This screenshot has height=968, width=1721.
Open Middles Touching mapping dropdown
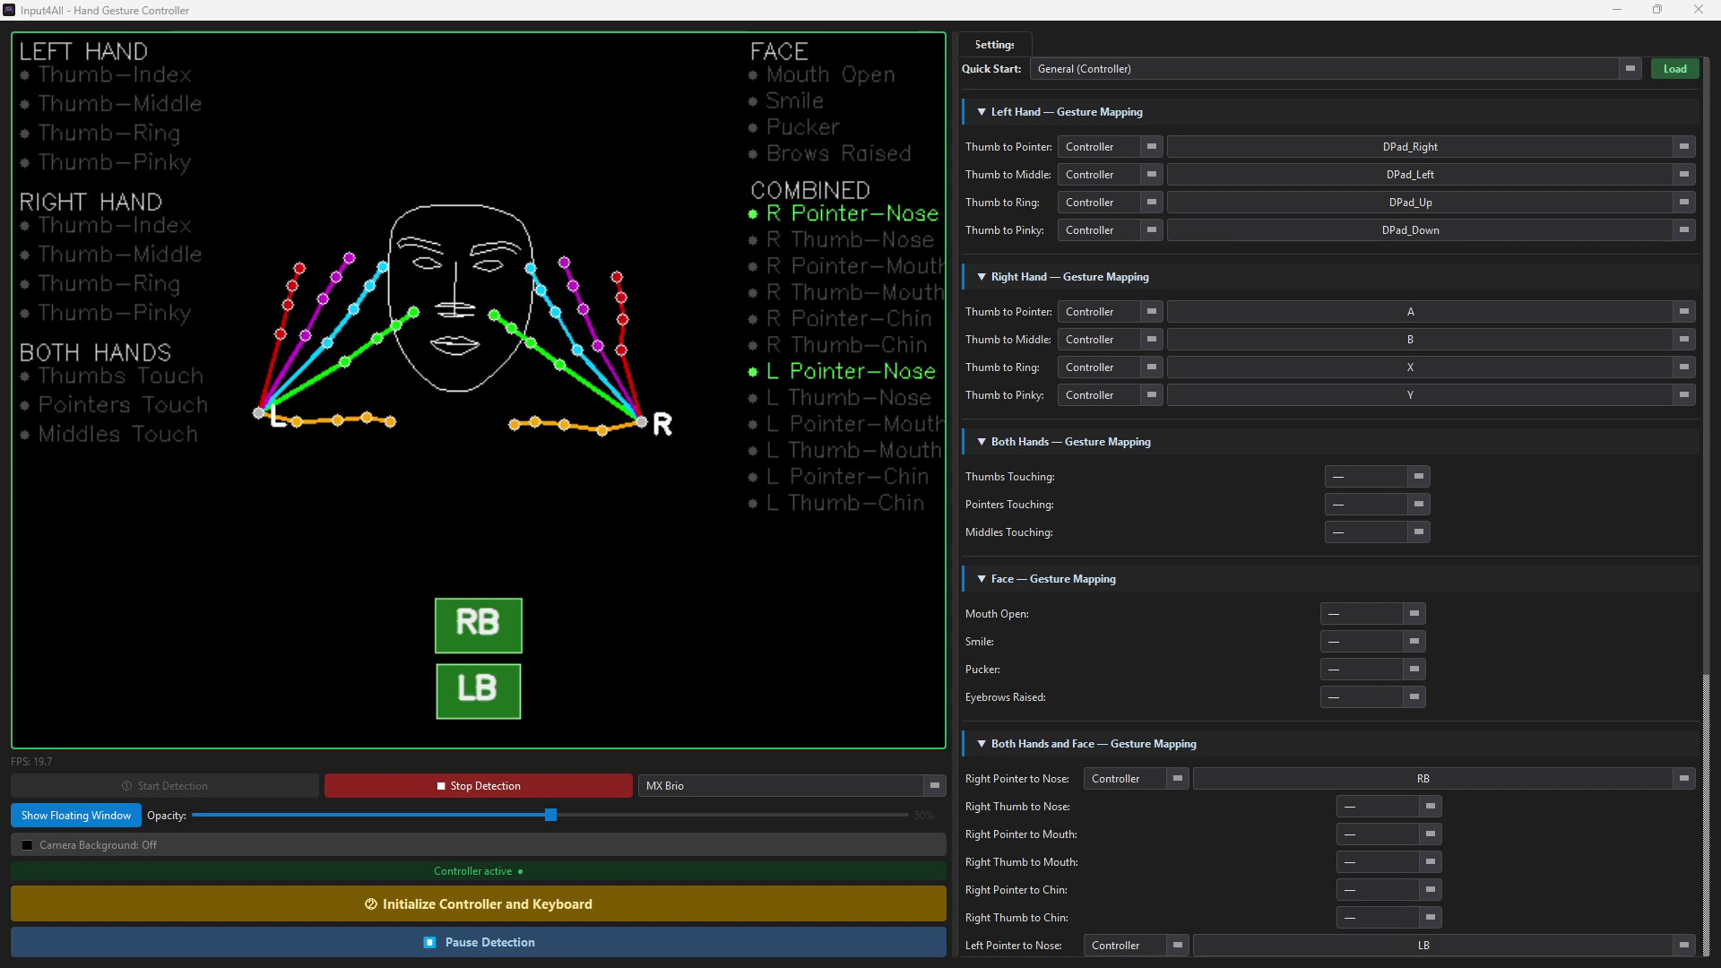(x=1377, y=532)
